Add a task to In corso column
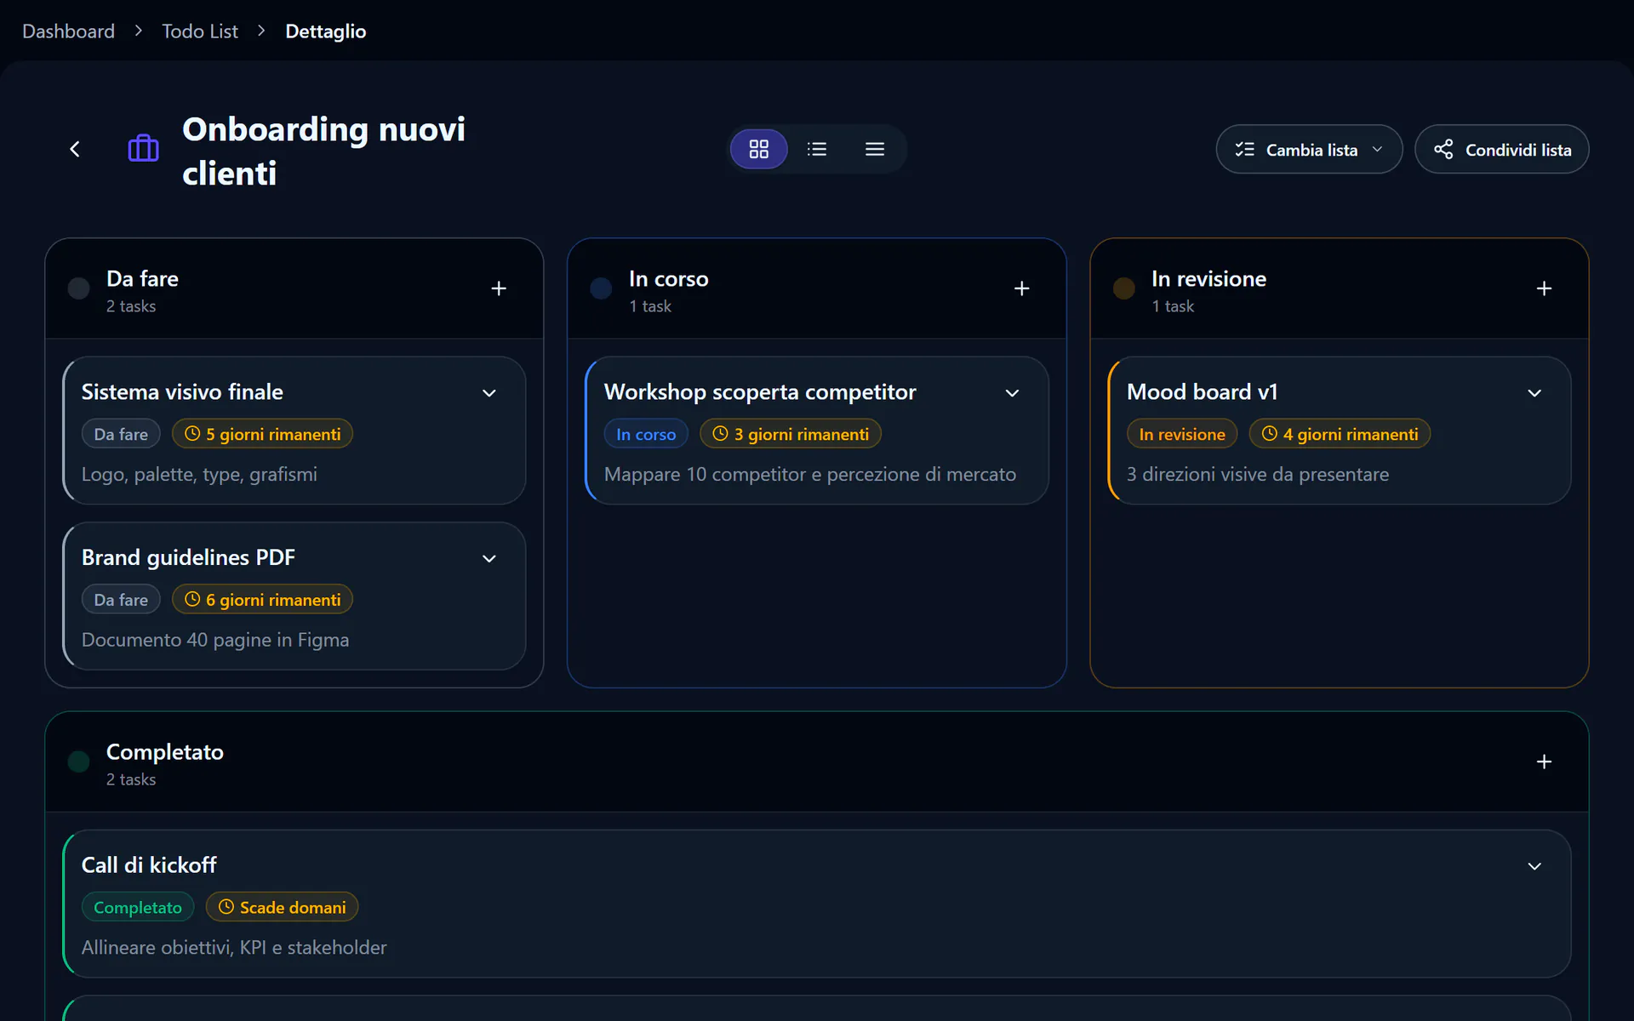The height and width of the screenshot is (1021, 1634). 1021,288
